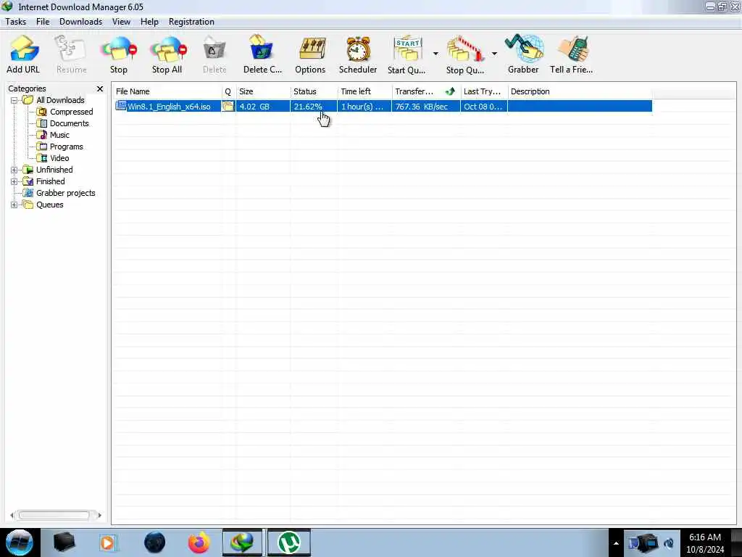Screen dimensions: 742x557
Task: Select Win8.1_English_x64.iso file name
Action: pos(169,107)
